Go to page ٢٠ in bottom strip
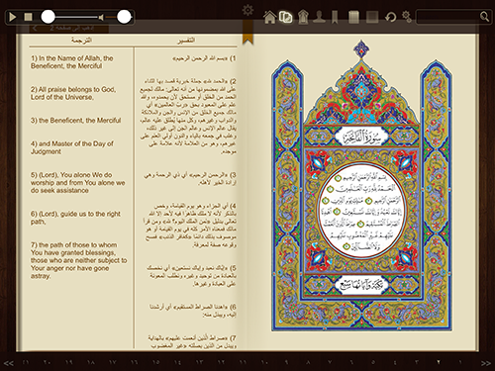Viewport: 495px width, 371px height. point(47,362)
